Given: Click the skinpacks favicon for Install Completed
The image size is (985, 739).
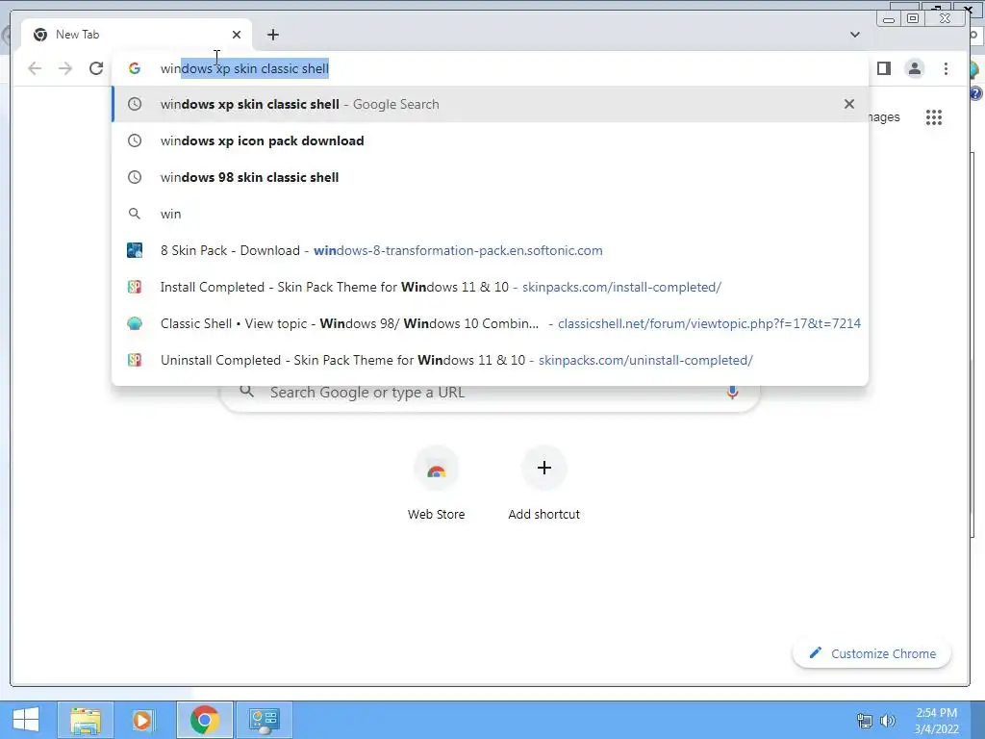Looking at the screenshot, I should point(135,287).
